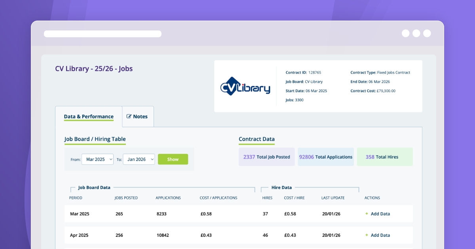Select the 2337 Total Job Posted card

(267, 157)
